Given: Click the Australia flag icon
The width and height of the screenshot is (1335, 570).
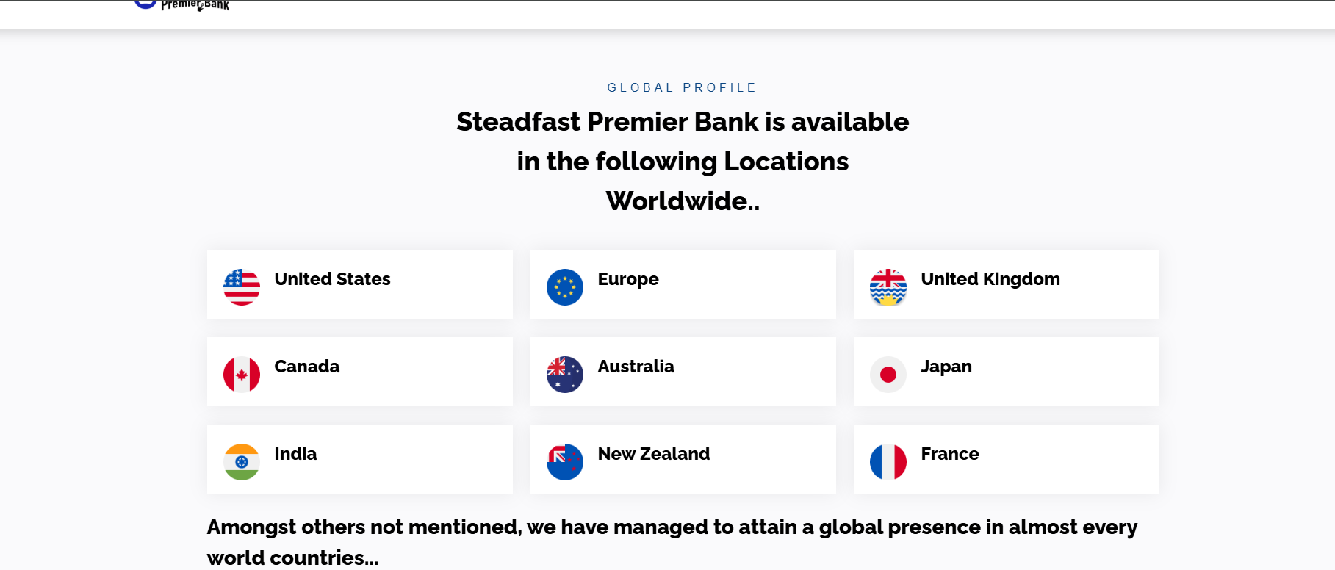Looking at the screenshot, I should 565,375.
